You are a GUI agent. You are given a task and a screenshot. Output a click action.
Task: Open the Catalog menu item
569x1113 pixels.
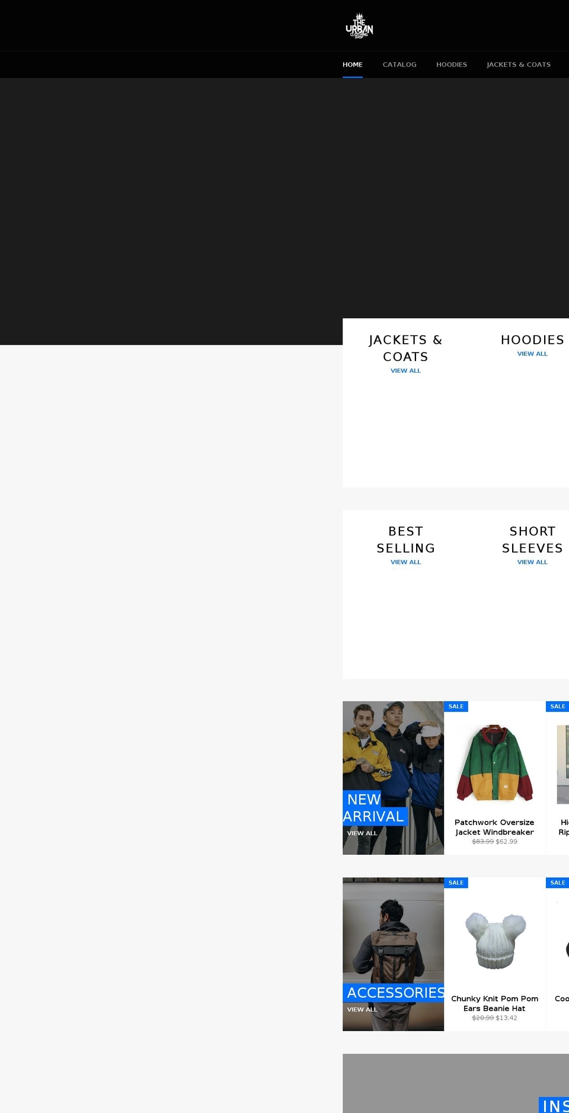(x=399, y=65)
